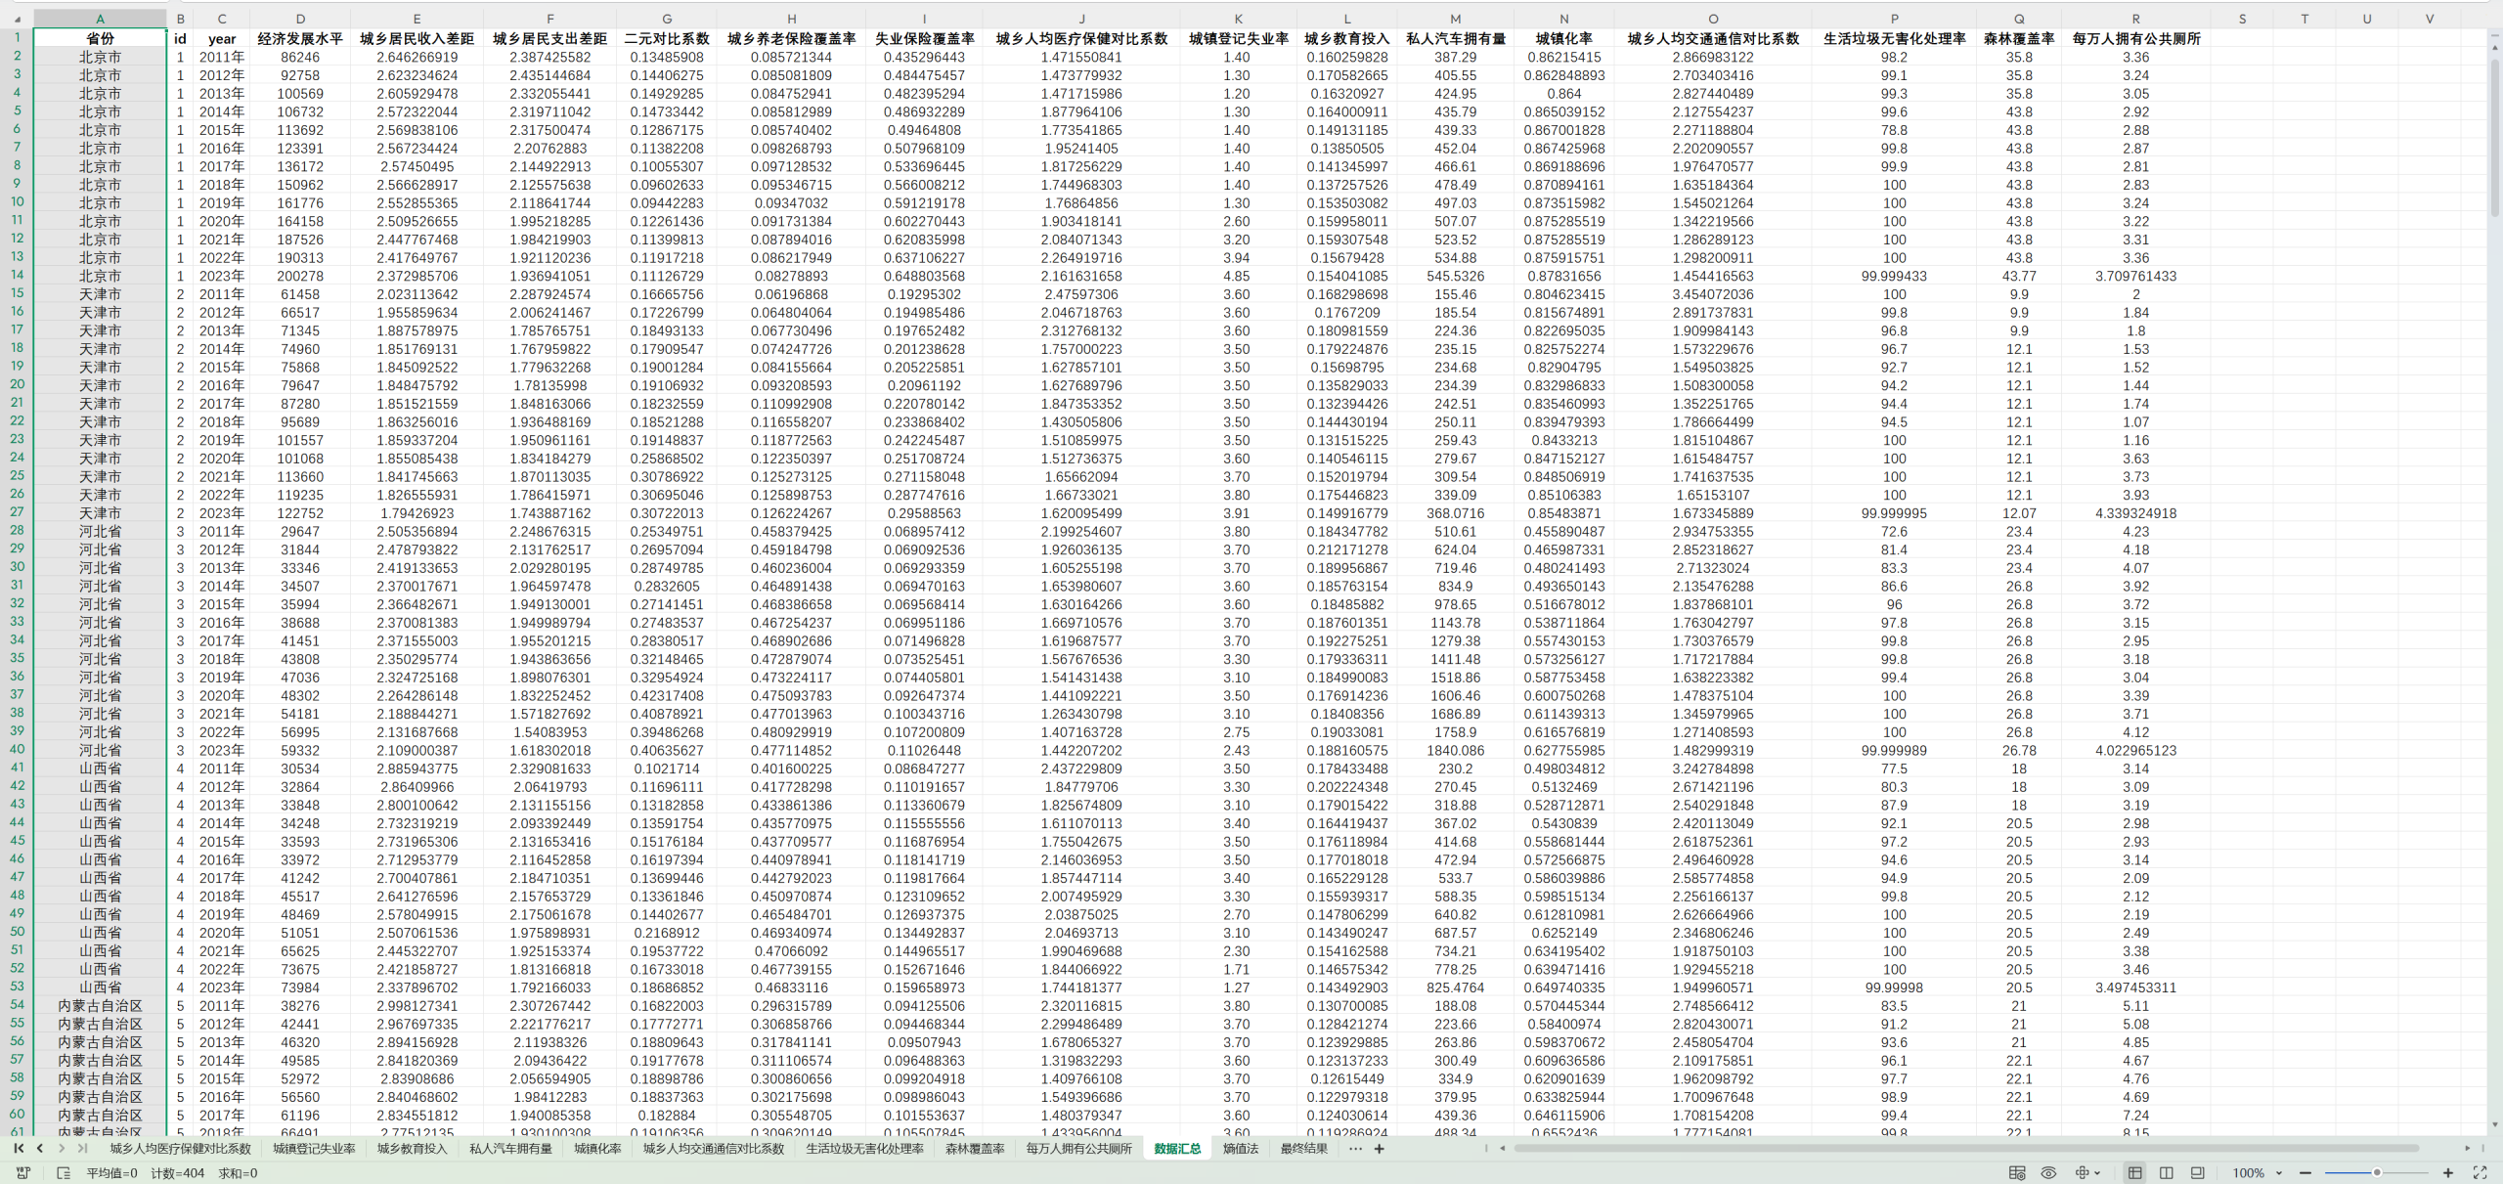Screen dimensions: 2503x1184
Task: Click the zoom out minus button
Action: 2305,1173
